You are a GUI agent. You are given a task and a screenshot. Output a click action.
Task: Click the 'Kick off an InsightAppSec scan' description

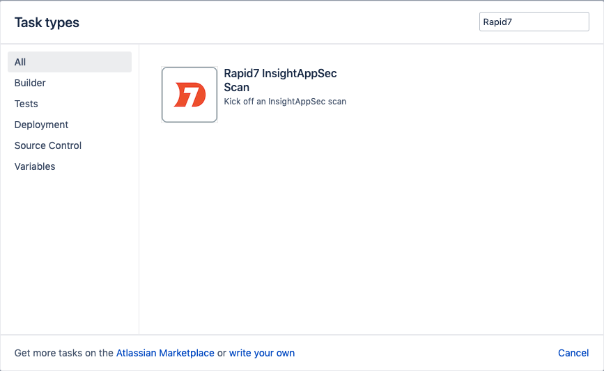(x=285, y=102)
